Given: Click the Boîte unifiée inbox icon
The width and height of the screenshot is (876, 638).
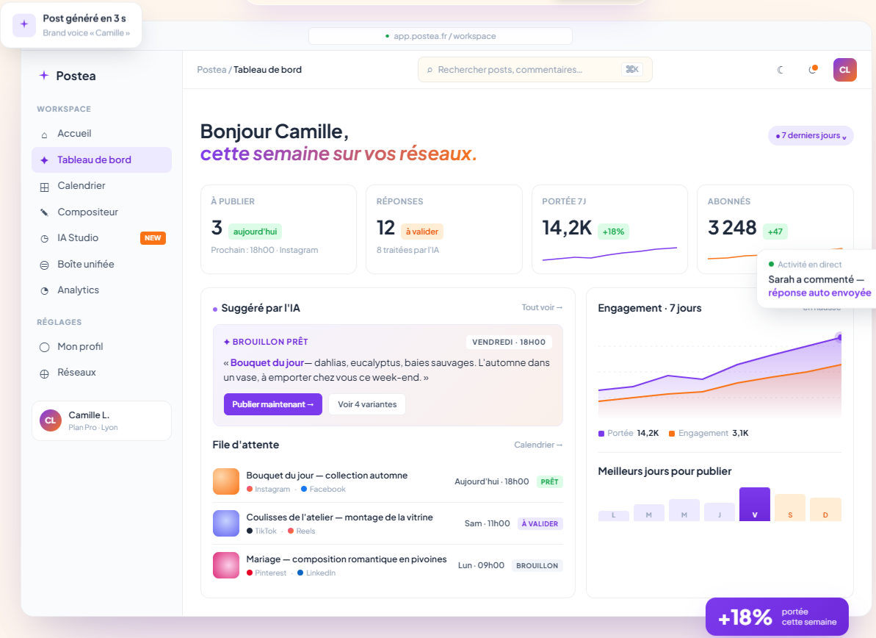Looking at the screenshot, I should 44,265.
